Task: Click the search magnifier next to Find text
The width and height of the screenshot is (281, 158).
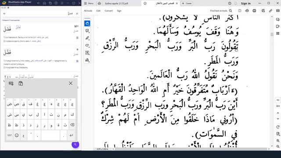Action: 231,11
